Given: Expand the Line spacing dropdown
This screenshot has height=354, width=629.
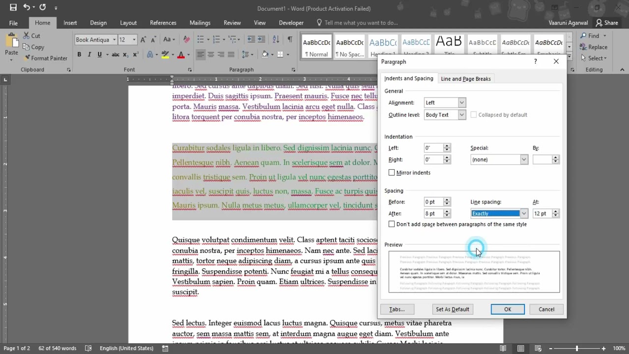Looking at the screenshot, I should 524,213.
